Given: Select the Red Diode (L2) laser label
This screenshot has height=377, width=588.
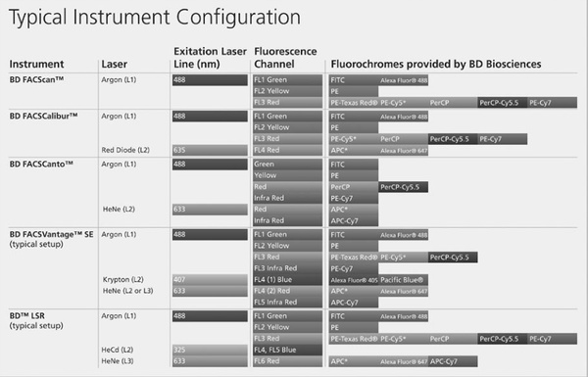Looking at the screenshot, I should click(125, 150).
